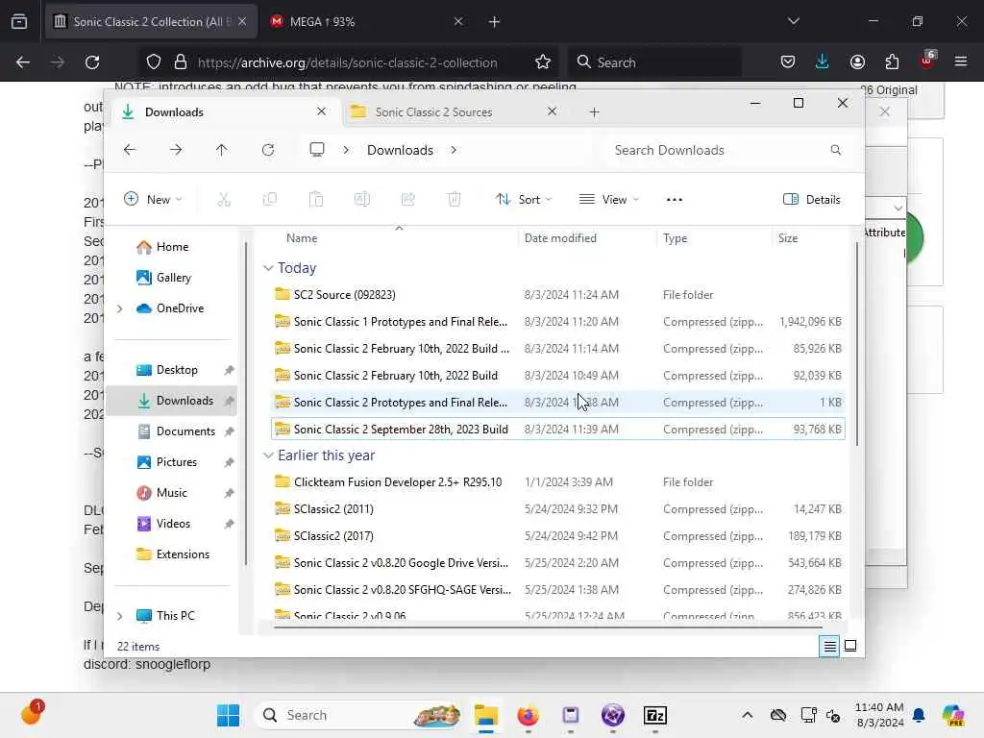Open Windows Start menu

(228, 715)
